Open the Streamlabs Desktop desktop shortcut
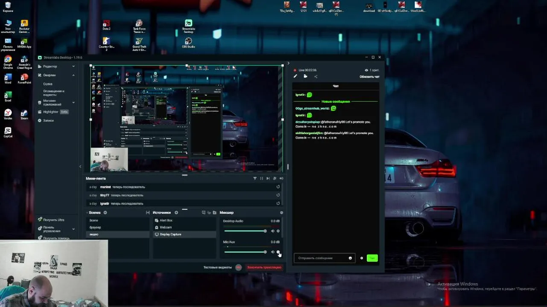Viewport: 547px width, 307px height. (188, 26)
